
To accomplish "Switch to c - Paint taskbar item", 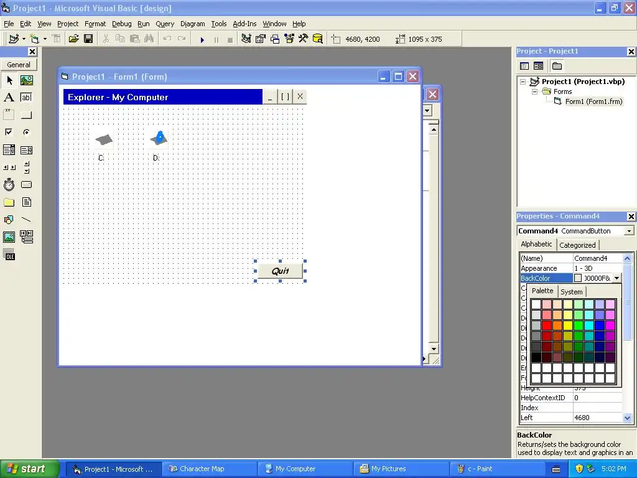I will point(496,469).
